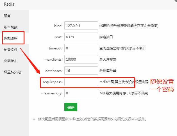Click the bind IP input field
The height and width of the screenshot is (136, 177).
[81, 26]
